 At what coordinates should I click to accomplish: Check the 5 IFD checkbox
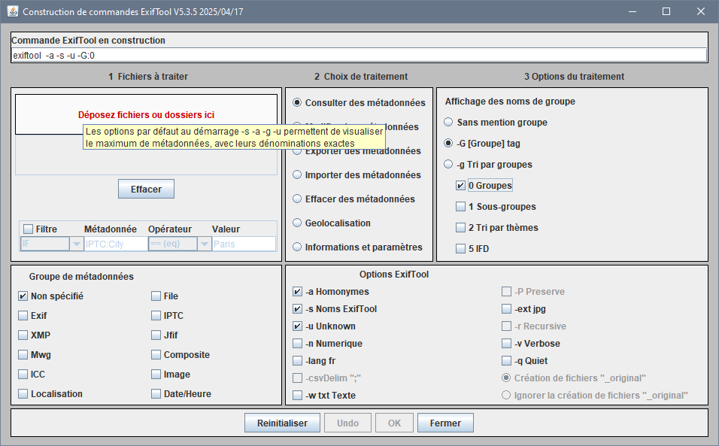point(461,249)
